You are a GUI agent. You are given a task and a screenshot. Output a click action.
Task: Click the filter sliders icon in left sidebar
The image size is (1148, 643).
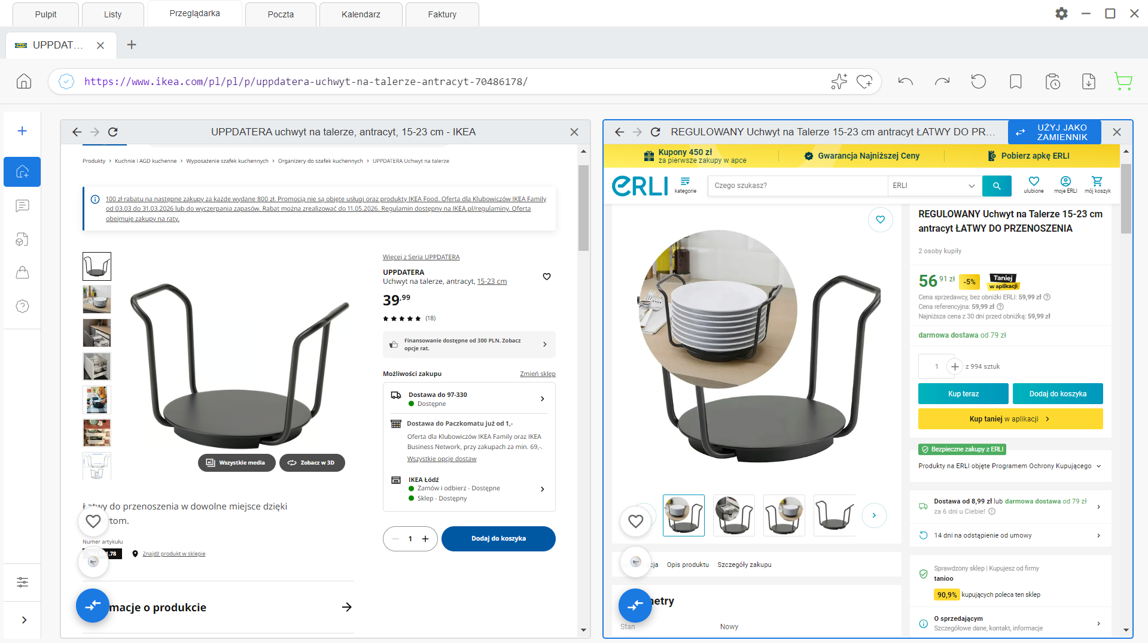click(x=22, y=582)
